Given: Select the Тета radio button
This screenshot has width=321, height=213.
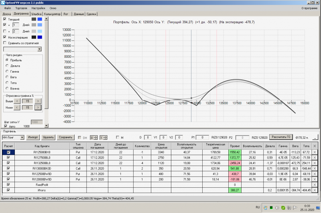Looking at the screenshot, I should coord(7,83).
